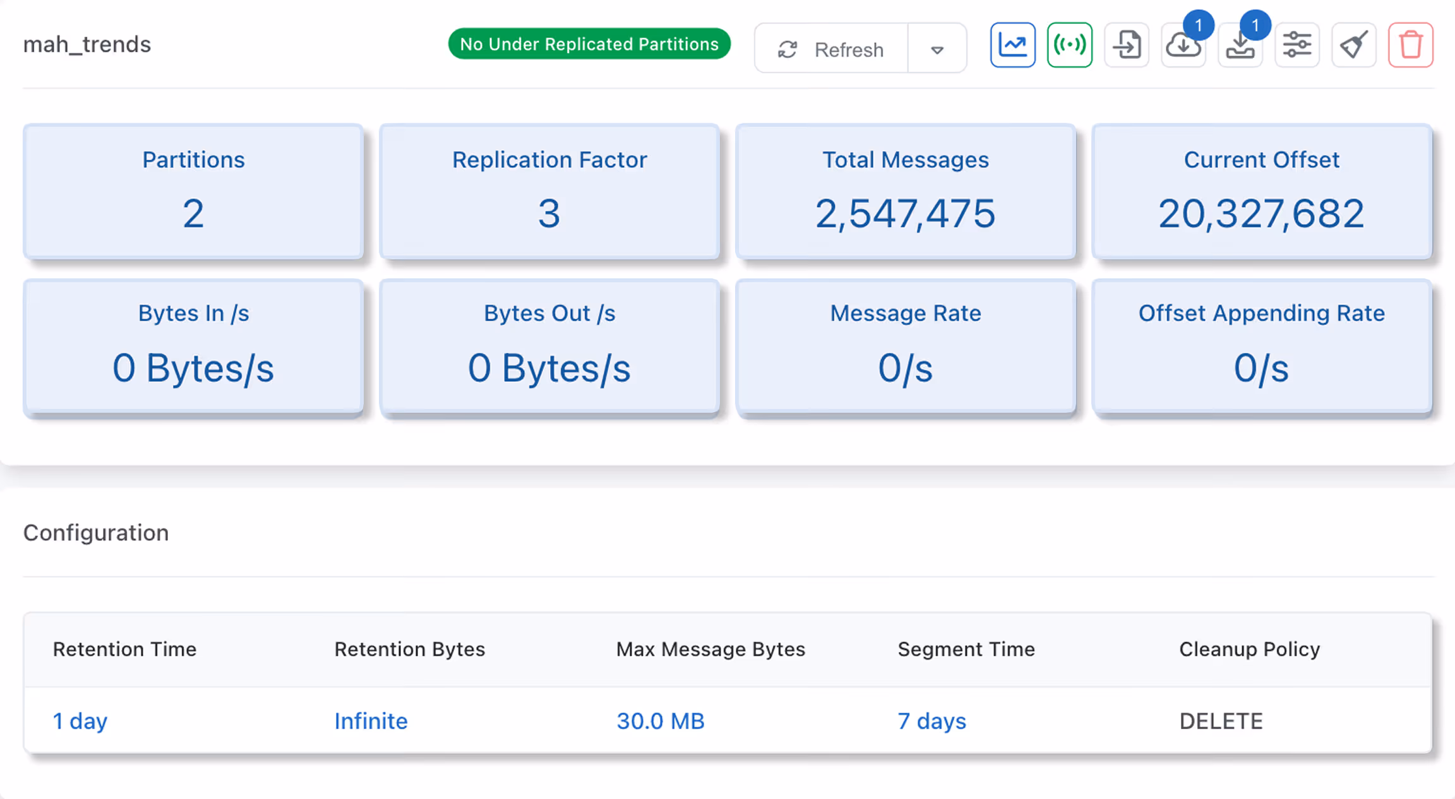Click the green live broadcast signal icon
Screen dimensions: 1455x799
pyautogui.click(x=1069, y=45)
